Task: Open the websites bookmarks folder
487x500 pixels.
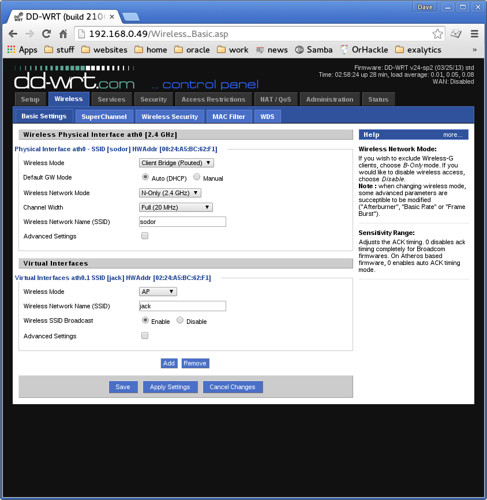Action: tap(104, 50)
